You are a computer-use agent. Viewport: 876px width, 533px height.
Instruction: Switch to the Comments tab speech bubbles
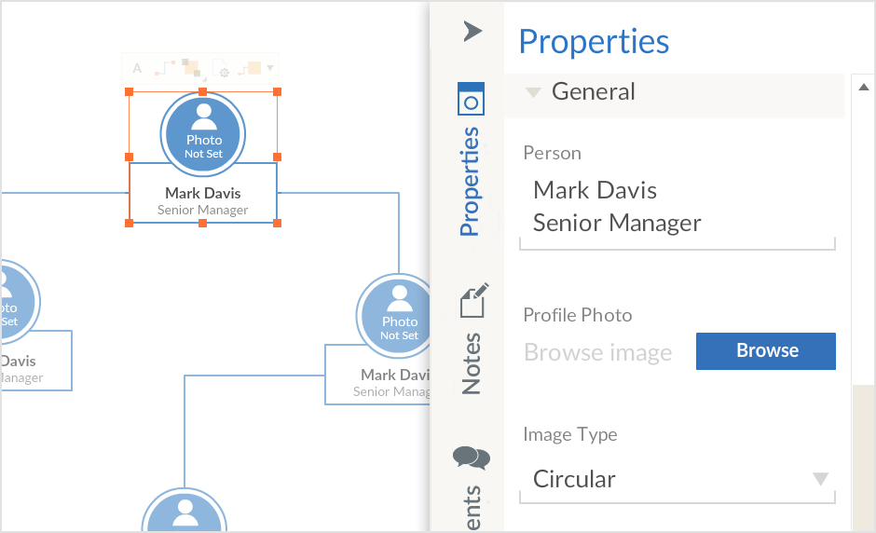tap(471, 458)
